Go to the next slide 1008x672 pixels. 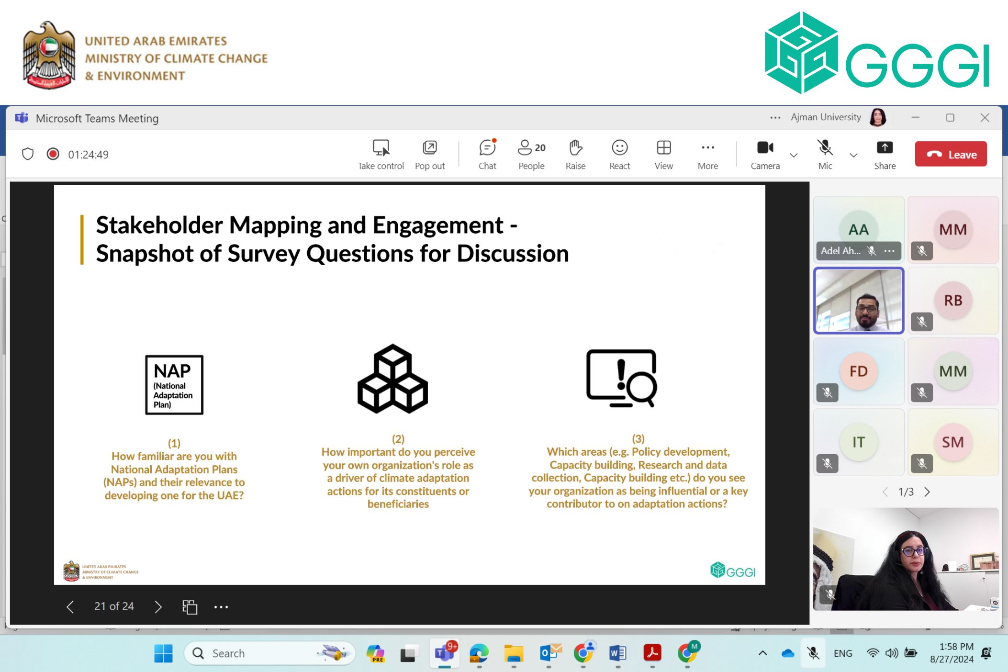coord(158,607)
